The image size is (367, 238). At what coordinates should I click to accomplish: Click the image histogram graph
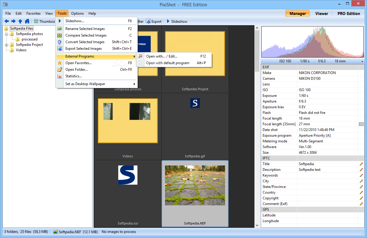pos(313,42)
